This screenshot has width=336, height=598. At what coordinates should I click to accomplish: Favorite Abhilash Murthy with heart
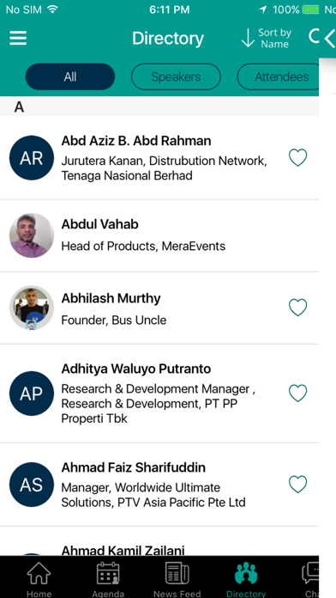tap(297, 308)
